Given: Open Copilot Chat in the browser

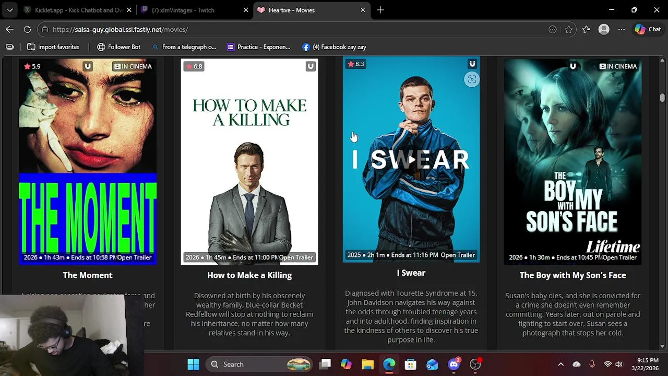Looking at the screenshot, I should (648, 30).
